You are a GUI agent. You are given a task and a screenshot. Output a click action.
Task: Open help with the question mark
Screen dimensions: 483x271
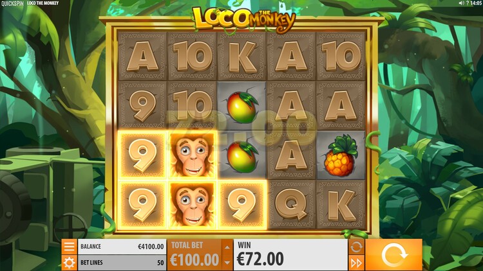(x=468, y=3)
